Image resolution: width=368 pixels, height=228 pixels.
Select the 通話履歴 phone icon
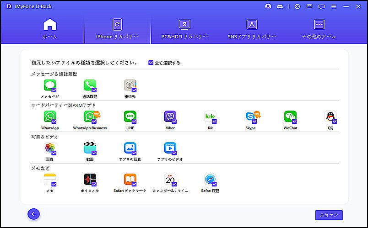pos(90,85)
